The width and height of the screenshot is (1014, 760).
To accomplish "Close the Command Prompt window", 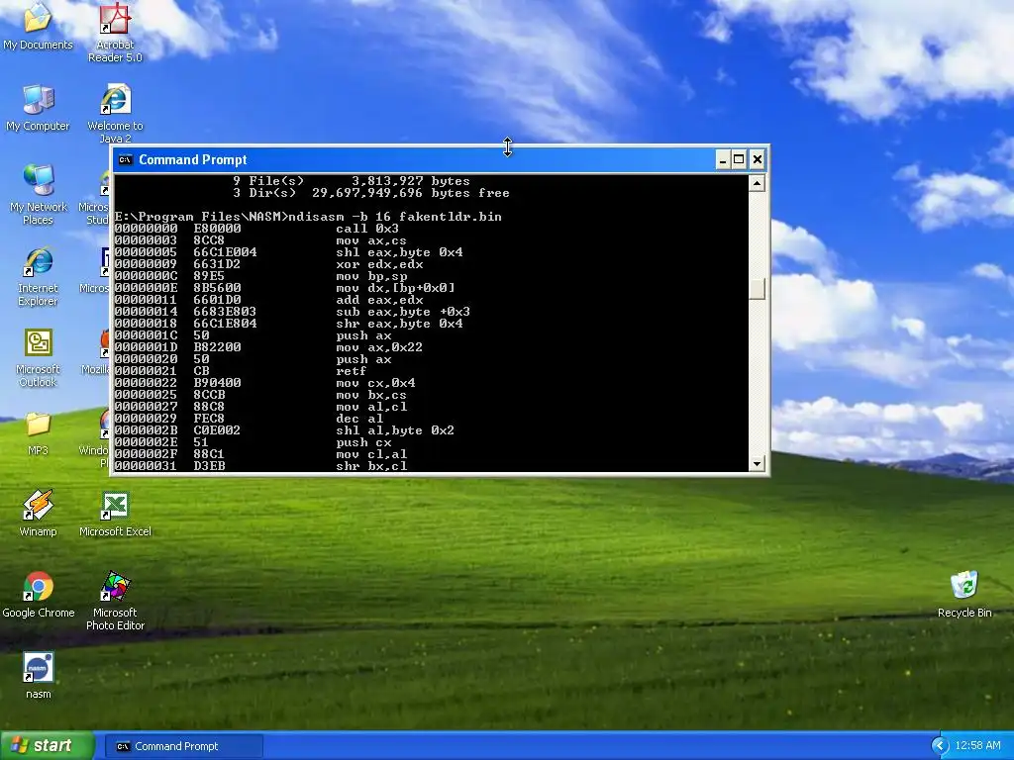I will 758,159.
